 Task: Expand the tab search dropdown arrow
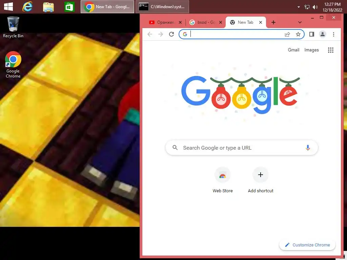tap(300, 22)
